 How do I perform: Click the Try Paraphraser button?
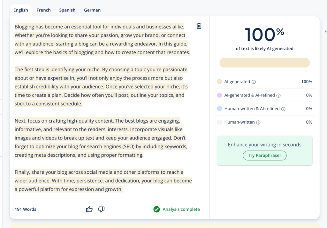pos(264,156)
